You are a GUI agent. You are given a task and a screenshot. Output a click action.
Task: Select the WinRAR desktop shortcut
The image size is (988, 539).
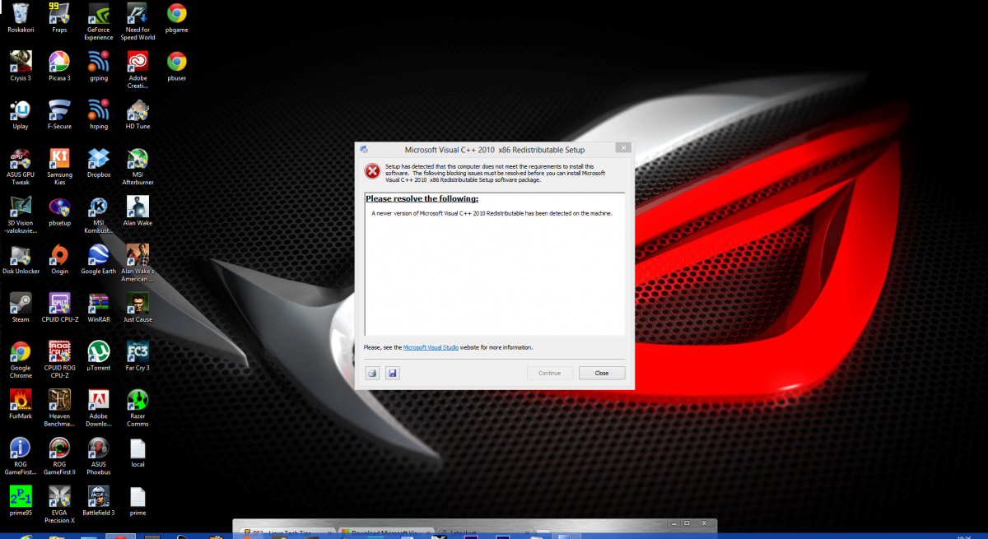[99, 309]
